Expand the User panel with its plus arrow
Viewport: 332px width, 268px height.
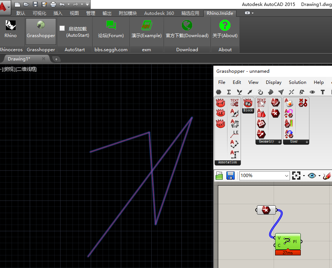[307, 142]
